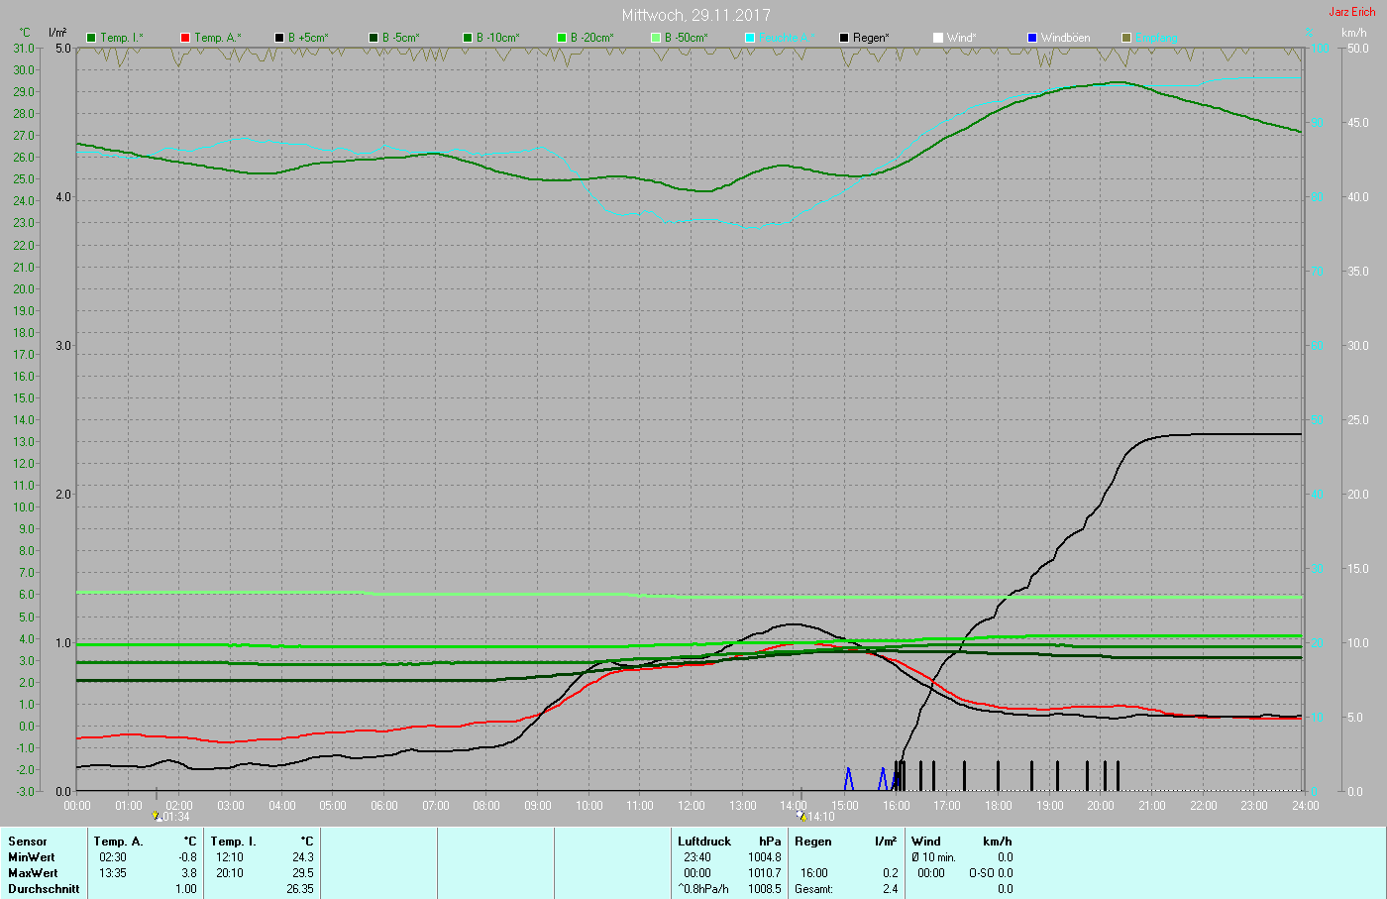Screen dimensions: 1387x899
Task: Click the black B +5cm legend square
Action: coord(279,38)
